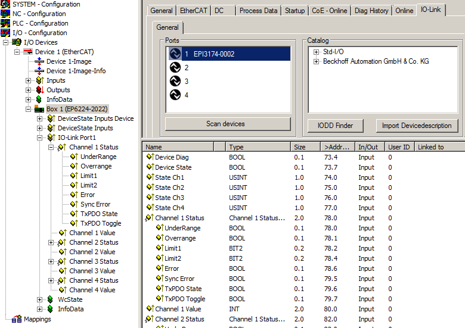Click the green InfoData icon under Device 1
Viewport: 465px width, 328px height.
tap(39, 99)
